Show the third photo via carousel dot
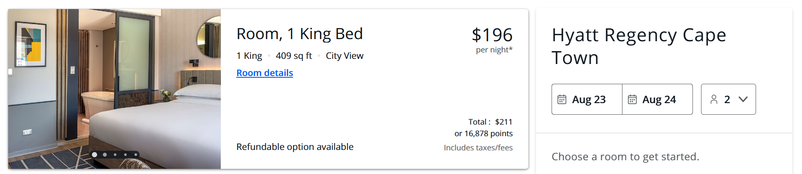The height and width of the screenshot is (174, 802). click(115, 155)
